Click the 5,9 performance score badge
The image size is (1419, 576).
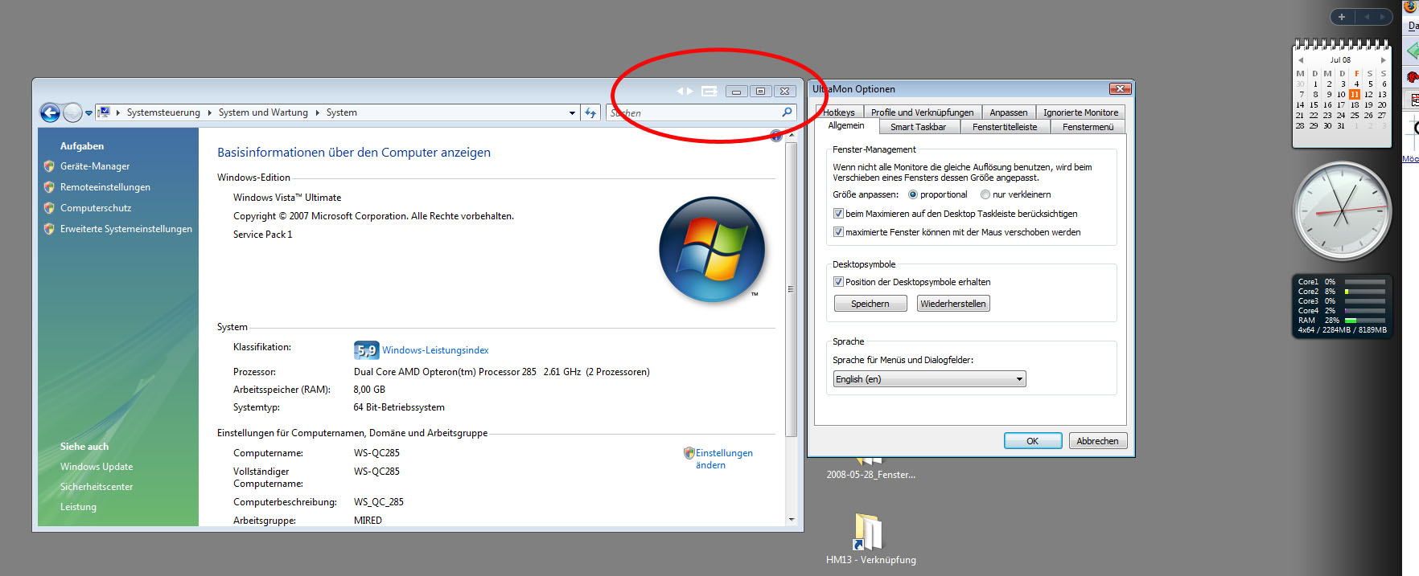366,350
